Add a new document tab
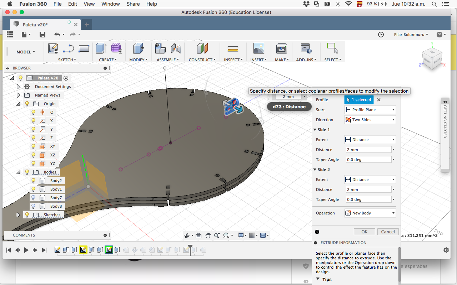The image size is (457, 285). pyautogui.click(x=86, y=25)
